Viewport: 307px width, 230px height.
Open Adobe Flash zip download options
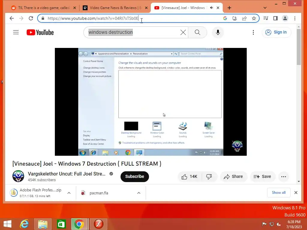(69, 193)
